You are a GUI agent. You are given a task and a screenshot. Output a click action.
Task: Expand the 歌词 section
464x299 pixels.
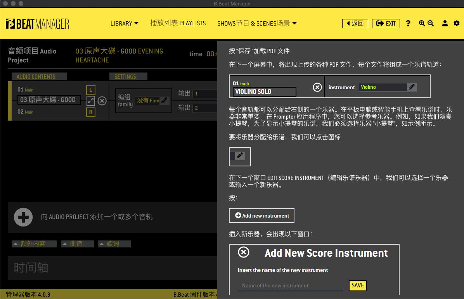click(x=114, y=244)
